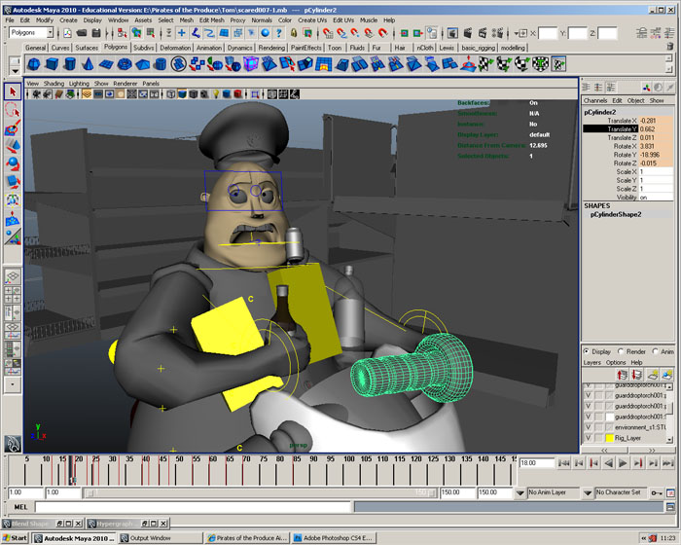681x545 pixels.
Task: Click the current frame field showing 18.00
Action: (537, 463)
